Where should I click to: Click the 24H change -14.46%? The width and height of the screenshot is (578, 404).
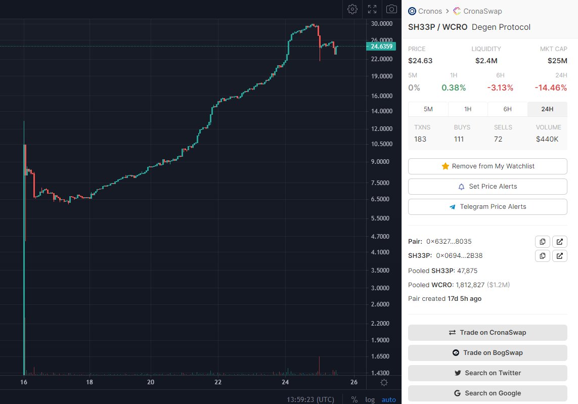[x=551, y=88]
